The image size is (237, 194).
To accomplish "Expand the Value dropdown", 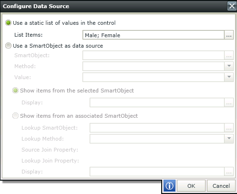I will coord(229,77).
